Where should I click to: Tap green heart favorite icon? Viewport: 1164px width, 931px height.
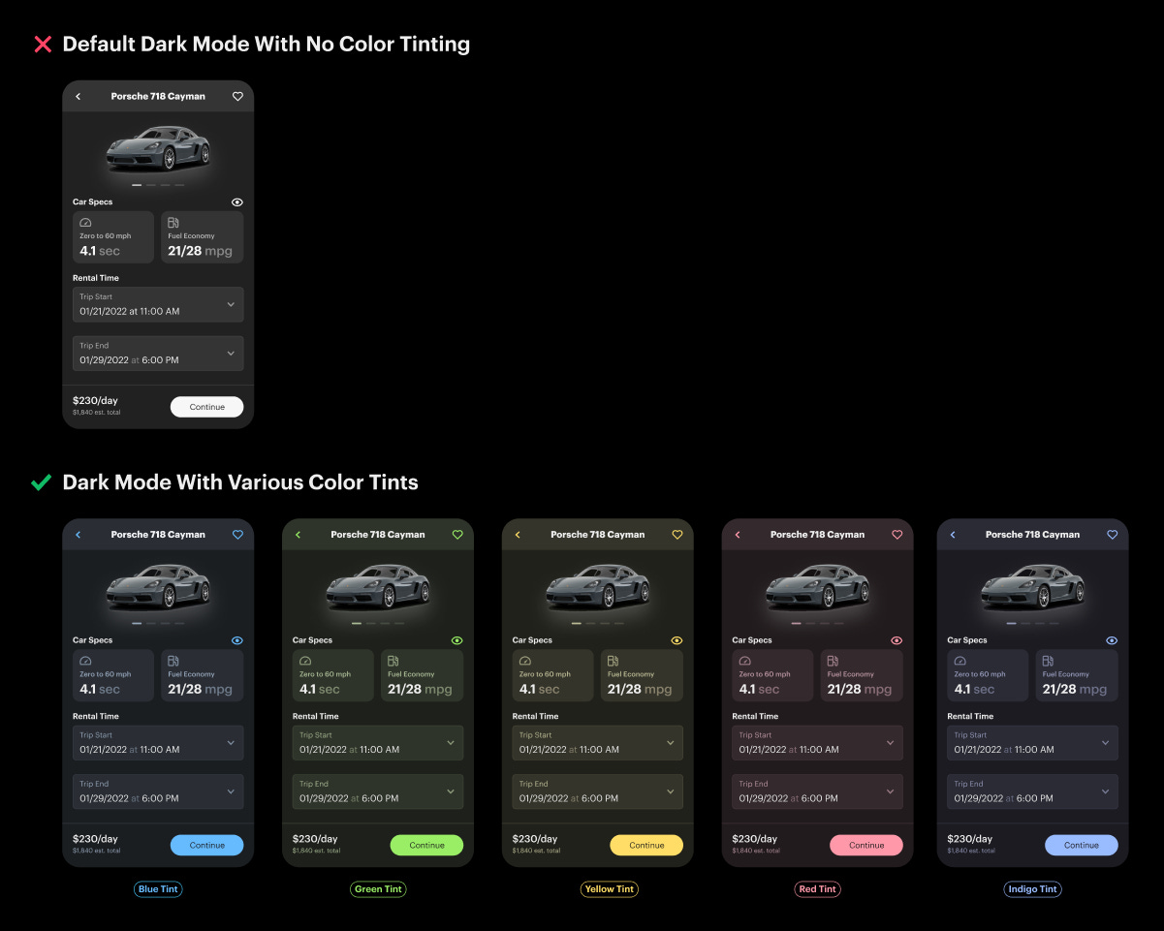[x=457, y=535]
